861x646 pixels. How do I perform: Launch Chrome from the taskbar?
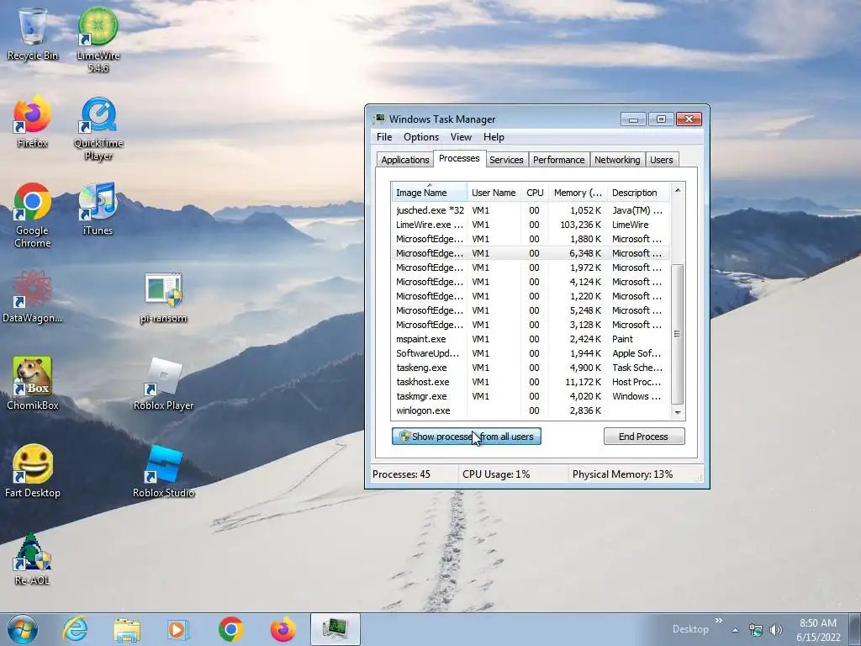230,629
